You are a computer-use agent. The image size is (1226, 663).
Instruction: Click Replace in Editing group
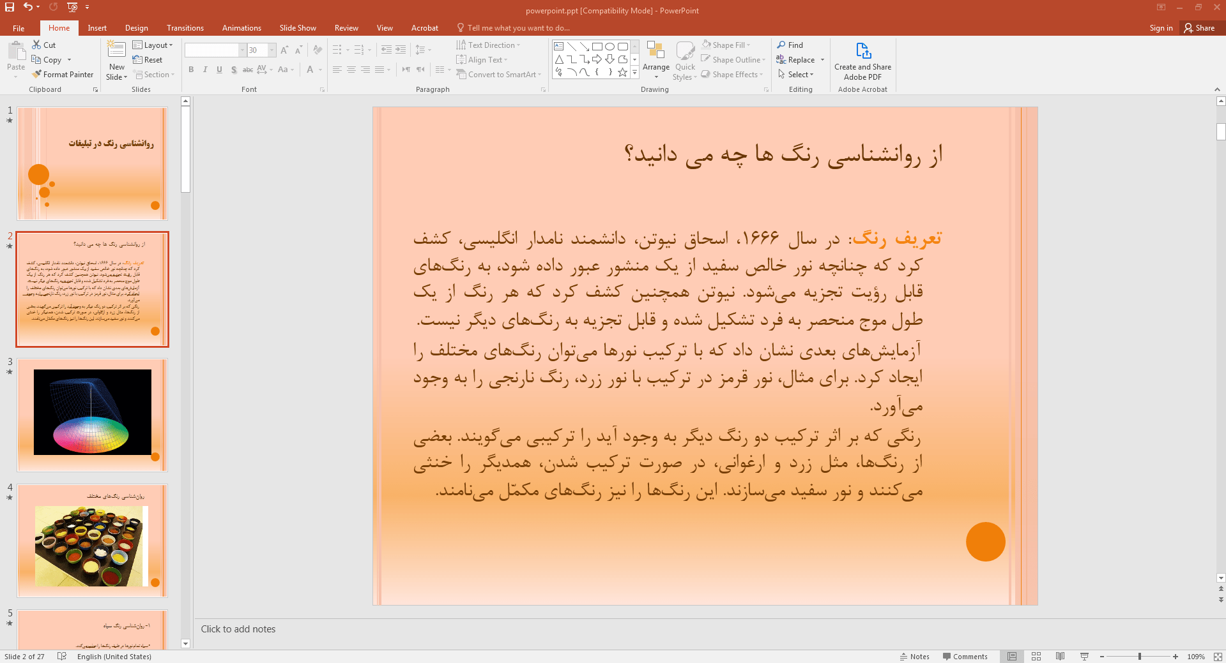[x=795, y=59]
